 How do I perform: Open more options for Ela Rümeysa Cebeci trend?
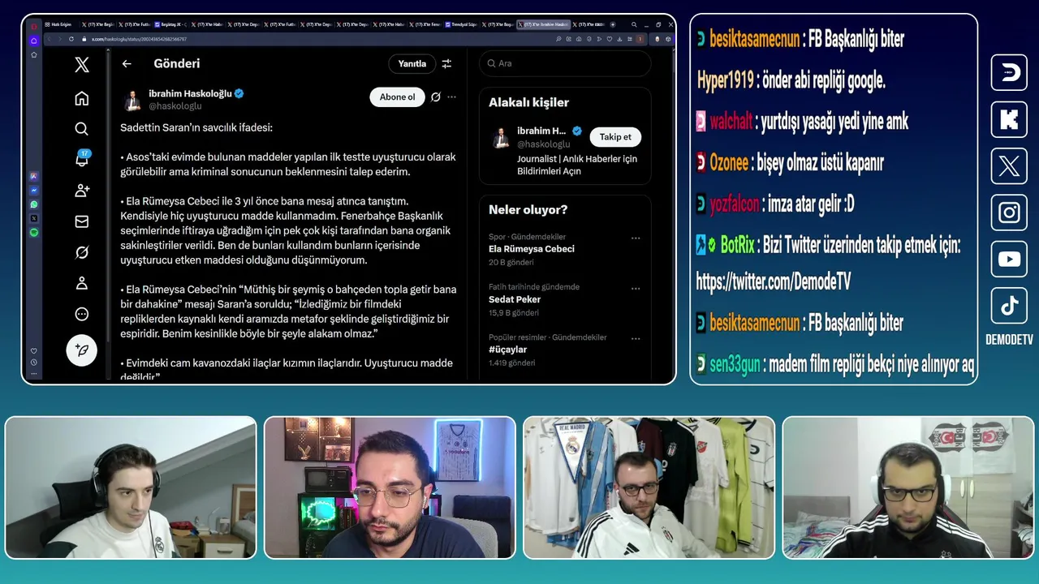tap(636, 238)
